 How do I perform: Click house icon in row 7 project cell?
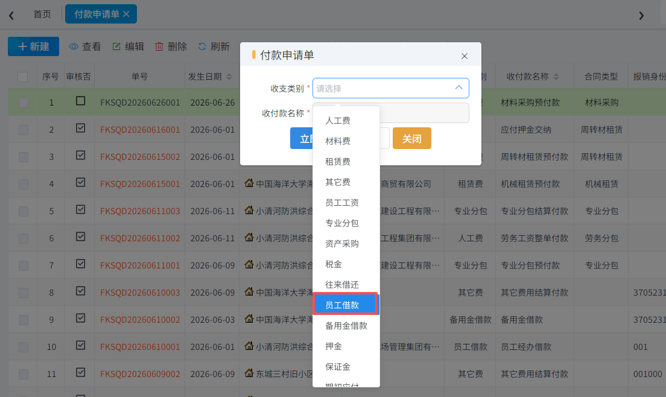click(x=249, y=264)
